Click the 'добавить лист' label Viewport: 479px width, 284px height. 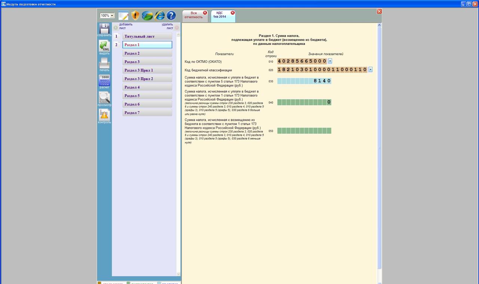(x=126, y=26)
